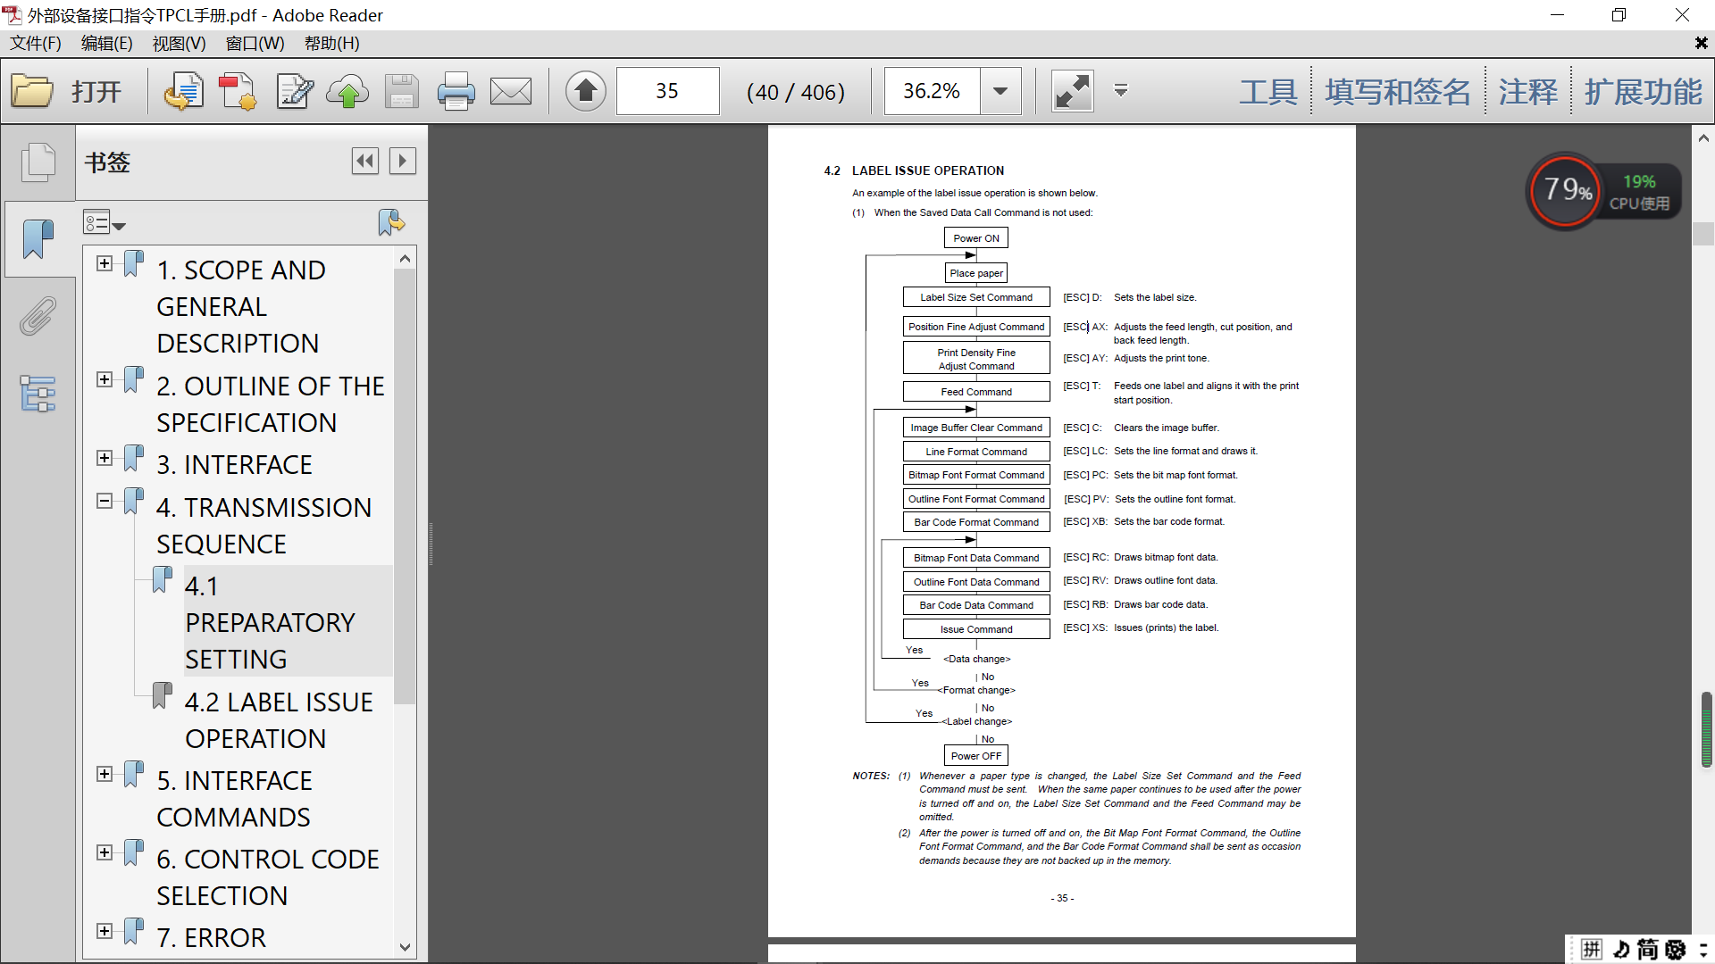Click the previous page up-arrow icon

586,91
